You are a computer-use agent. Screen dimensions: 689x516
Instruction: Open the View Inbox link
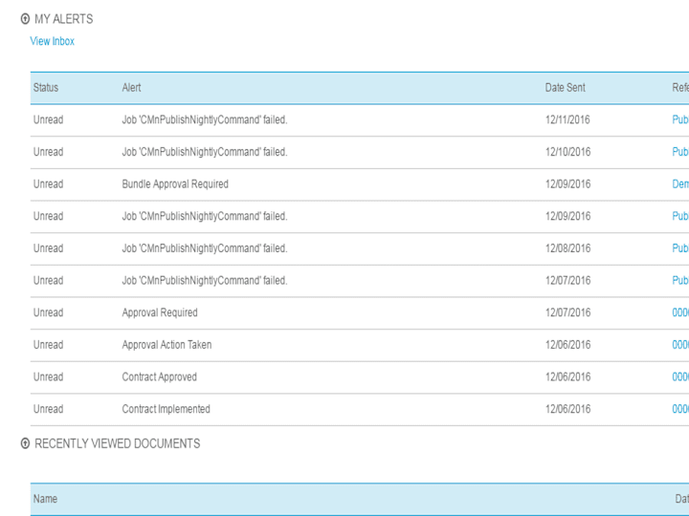[x=53, y=41]
